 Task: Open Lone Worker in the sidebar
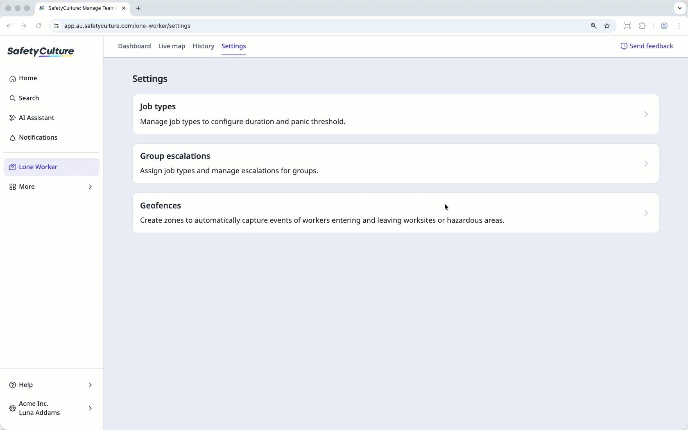point(52,167)
